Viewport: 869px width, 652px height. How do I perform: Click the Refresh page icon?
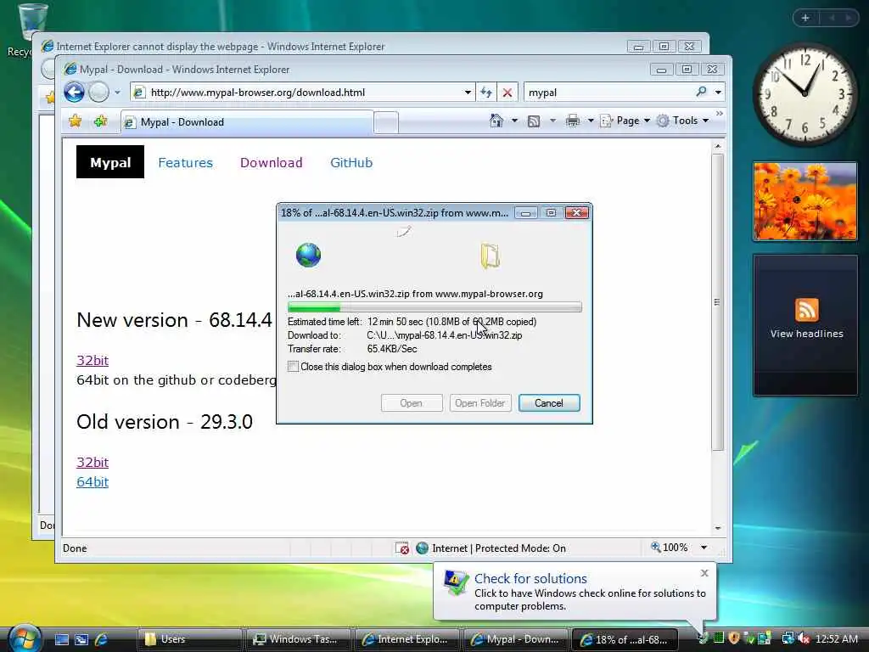(486, 93)
